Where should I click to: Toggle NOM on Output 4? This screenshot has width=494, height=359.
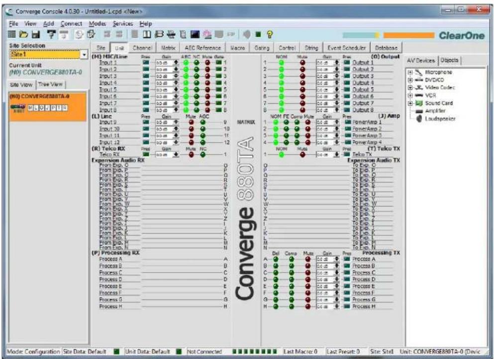coord(282,83)
